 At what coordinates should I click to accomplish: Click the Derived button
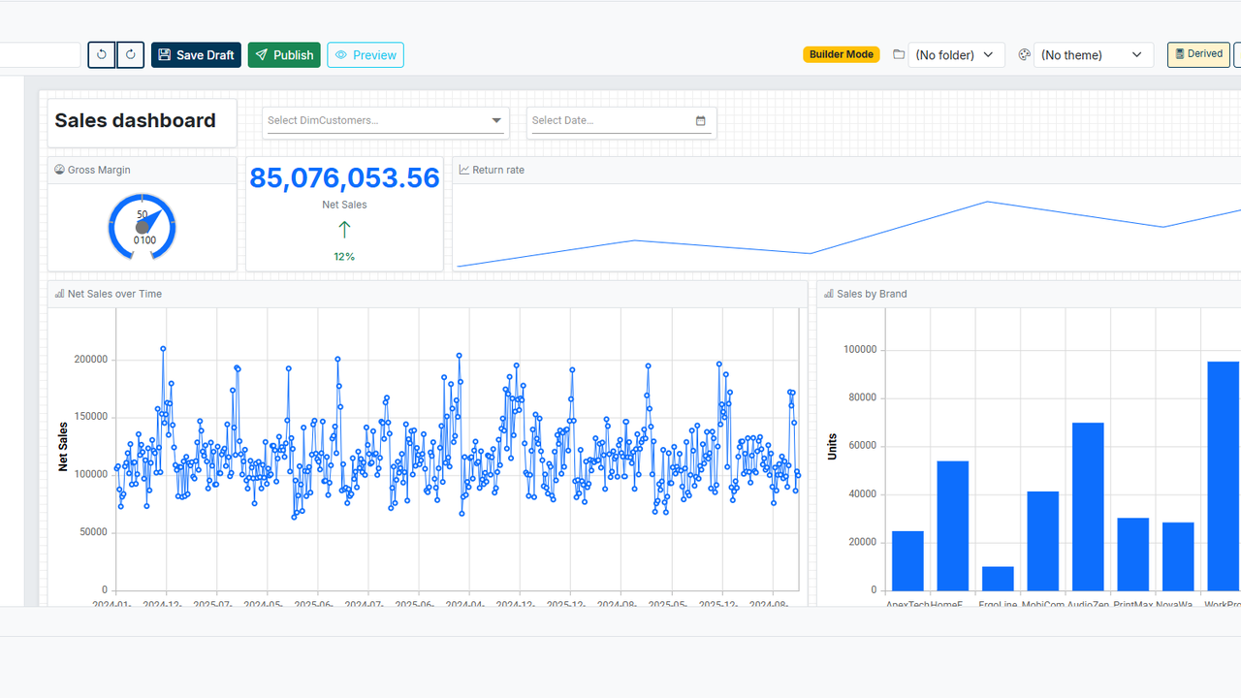tap(1198, 54)
